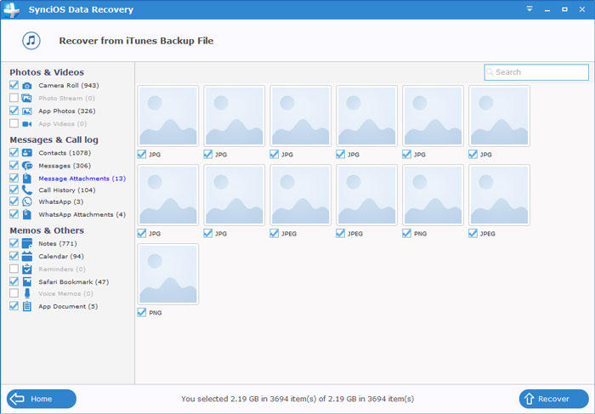
Task: Select the first JPEG thumbnail in second row
Action: pyautogui.click(x=301, y=195)
